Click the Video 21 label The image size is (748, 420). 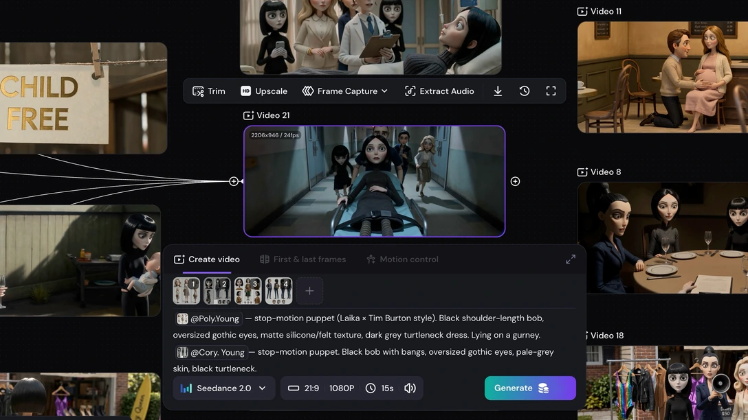click(267, 115)
